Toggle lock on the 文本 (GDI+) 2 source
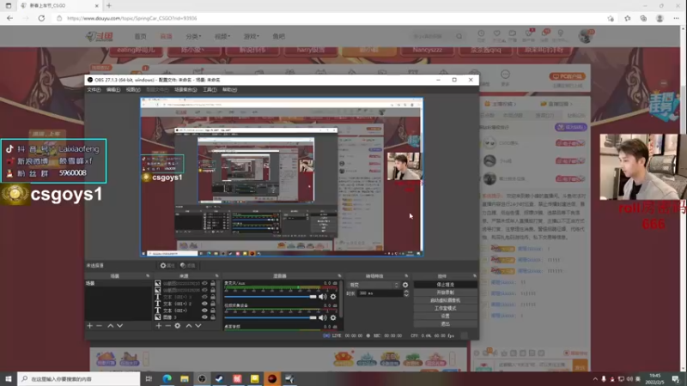The image size is (687, 386). 213,304
